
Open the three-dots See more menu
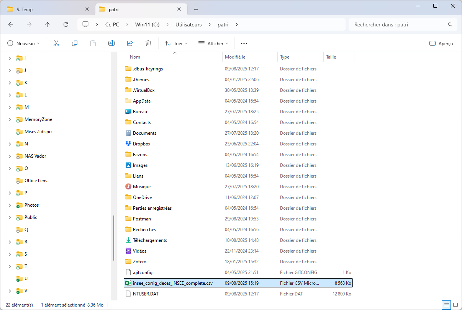click(244, 44)
